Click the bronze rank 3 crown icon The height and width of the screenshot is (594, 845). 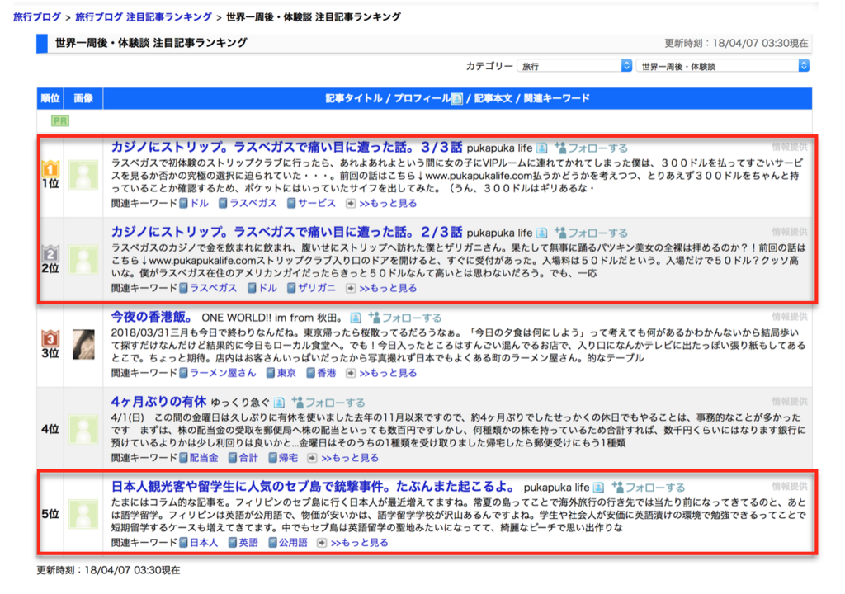[x=50, y=338]
